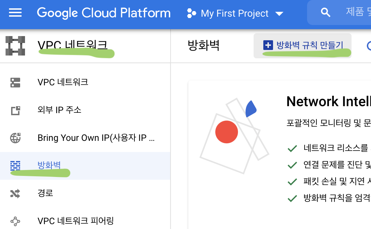Screen dimensions: 371x229
Task: Click the Network Intelligence illustration
Action: [234, 136]
